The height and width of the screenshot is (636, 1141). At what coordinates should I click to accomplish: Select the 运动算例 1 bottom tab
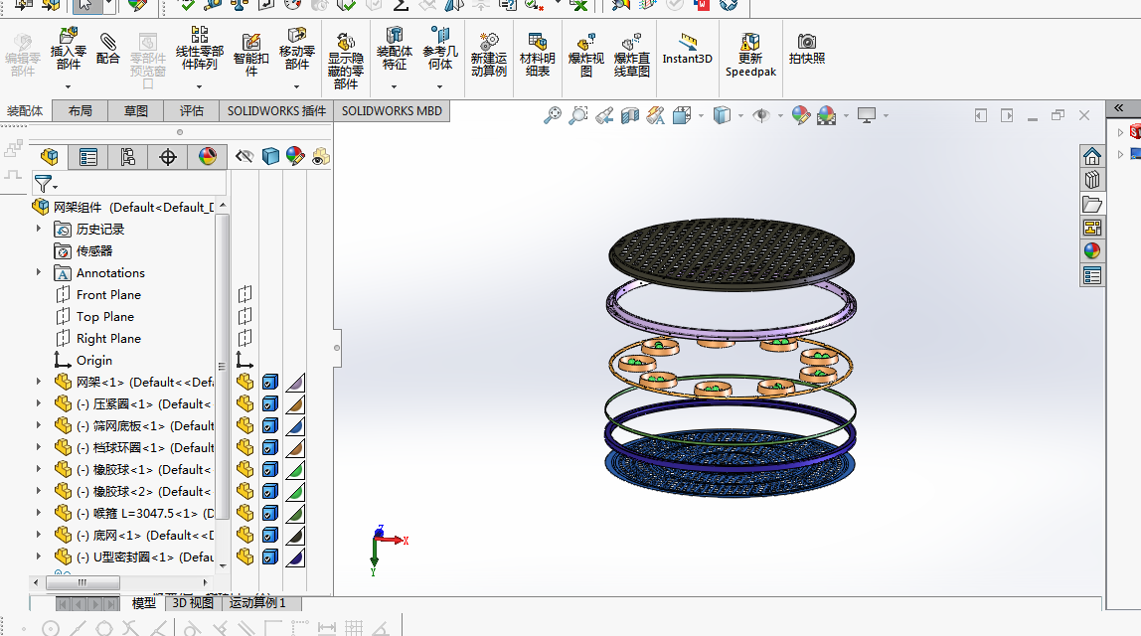click(257, 602)
